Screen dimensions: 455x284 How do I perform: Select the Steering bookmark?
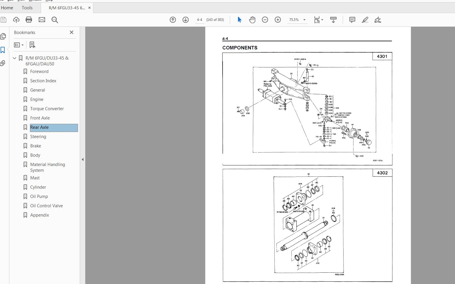tap(38, 136)
